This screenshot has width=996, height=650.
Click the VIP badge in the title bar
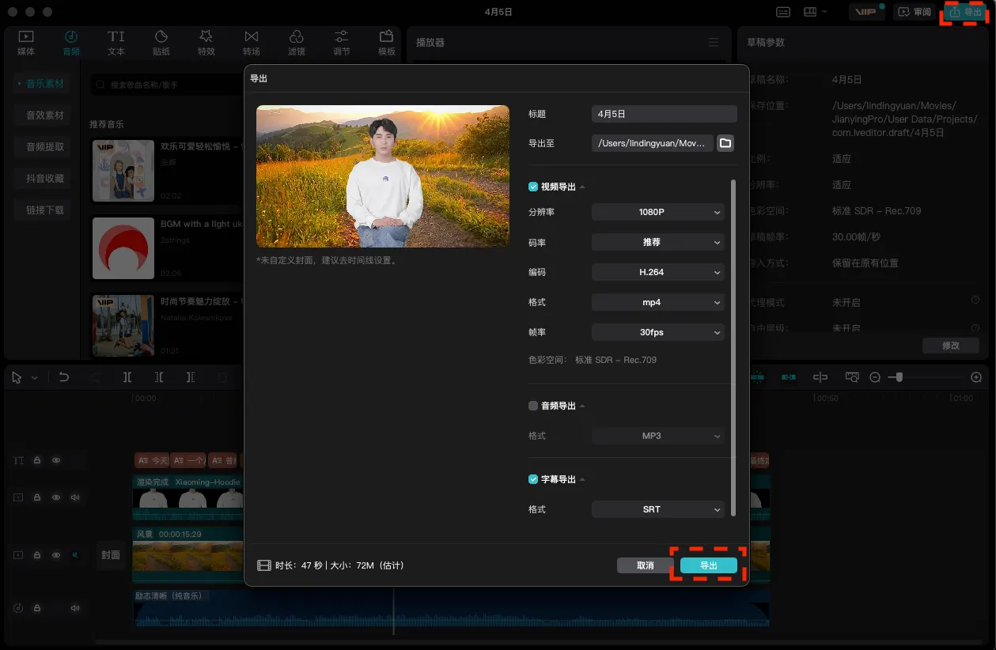pos(867,12)
